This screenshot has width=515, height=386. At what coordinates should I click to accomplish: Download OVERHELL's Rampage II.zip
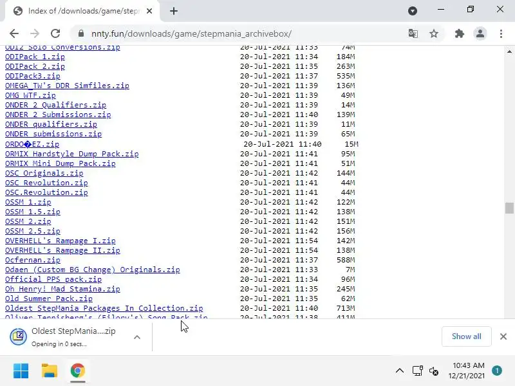(x=62, y=250)
